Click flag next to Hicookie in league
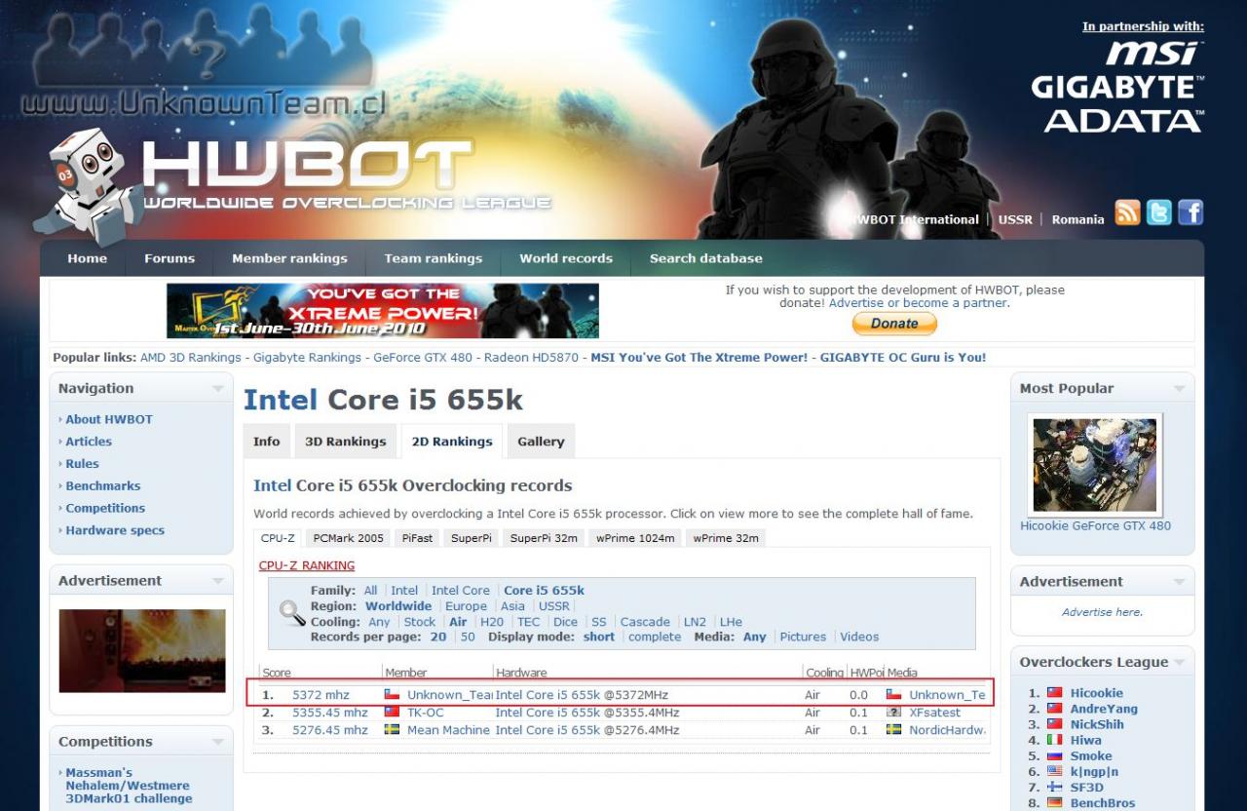Image resolution: width=1247 pixels, height=811 pixels. click(1055, 693)
